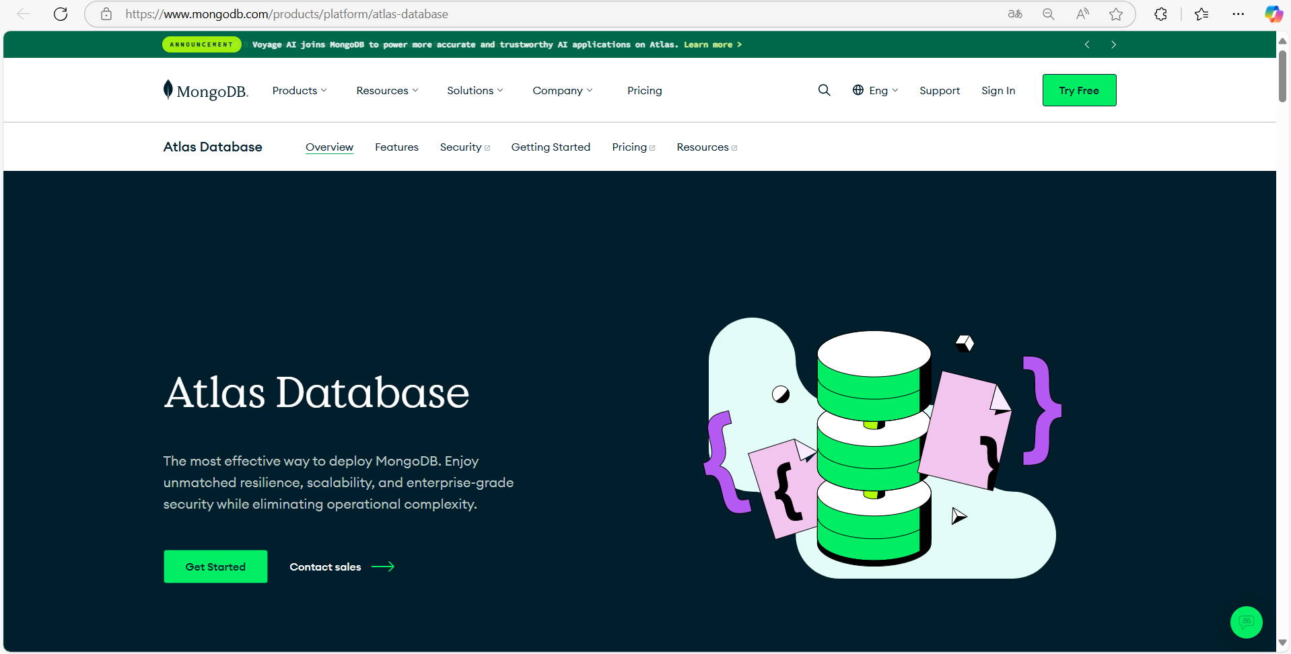This screenshot has width=1291, height=654.
Task: Show next announcement with right arrow
Action: click(x=1113, y=44)
